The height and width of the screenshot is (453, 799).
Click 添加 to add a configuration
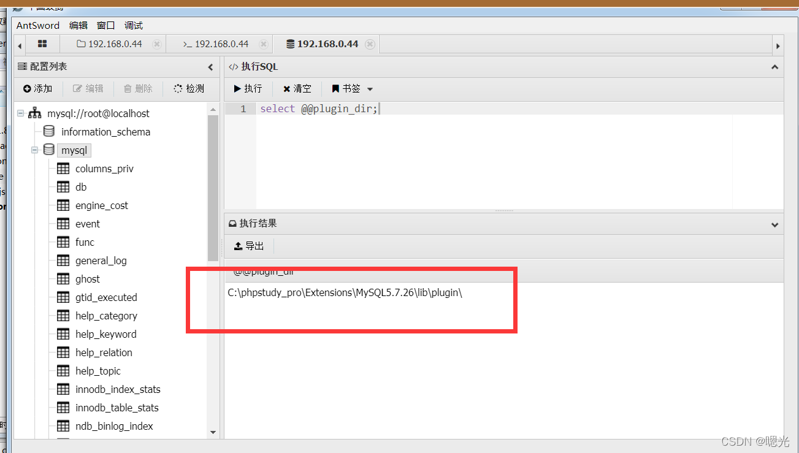(38, 89)
